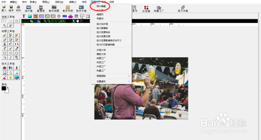Open the 扑克牌 (poker card) tool
Screen dimensions: 261x140
(146, 9)
